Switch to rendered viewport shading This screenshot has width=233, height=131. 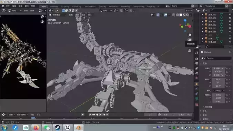(187, 15)
